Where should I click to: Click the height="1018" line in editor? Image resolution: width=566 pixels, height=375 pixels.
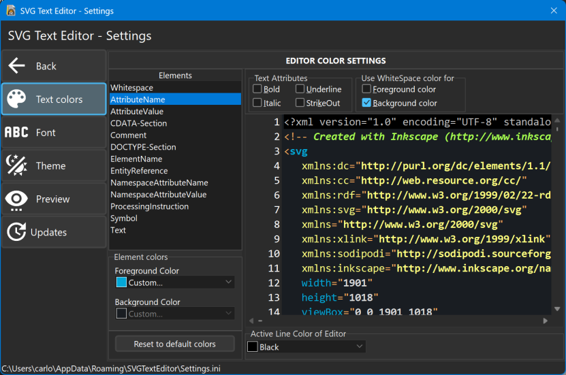tap(340, 297)
